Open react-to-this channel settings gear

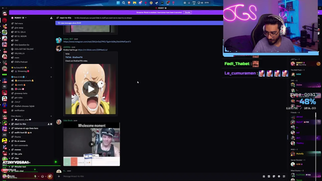coord(51,124)
